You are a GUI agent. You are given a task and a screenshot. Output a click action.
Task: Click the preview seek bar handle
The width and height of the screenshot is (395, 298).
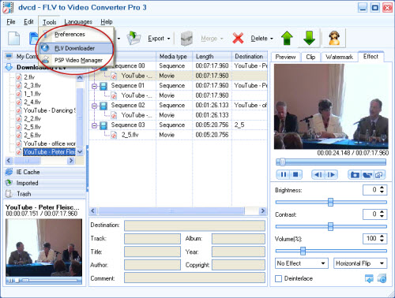pos(282,162)
